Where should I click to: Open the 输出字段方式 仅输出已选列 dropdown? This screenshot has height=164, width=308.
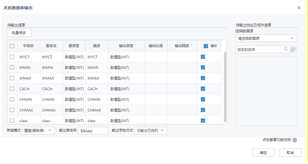[150, 131]
